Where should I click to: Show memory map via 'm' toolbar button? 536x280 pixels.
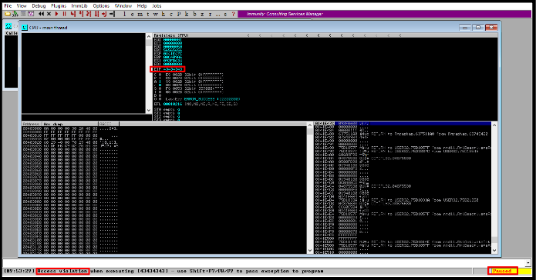click(140, 14)
